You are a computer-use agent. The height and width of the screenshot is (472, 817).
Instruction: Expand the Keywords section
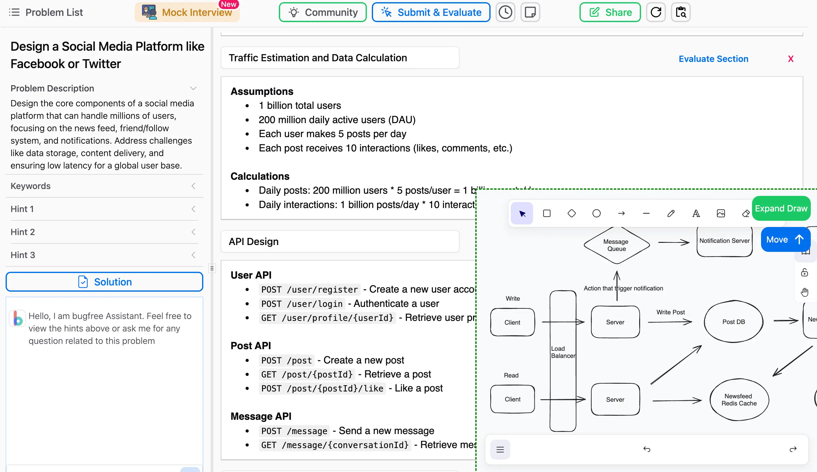click(x=193, y=186)
